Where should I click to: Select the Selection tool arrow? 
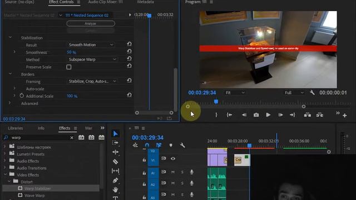115,133
